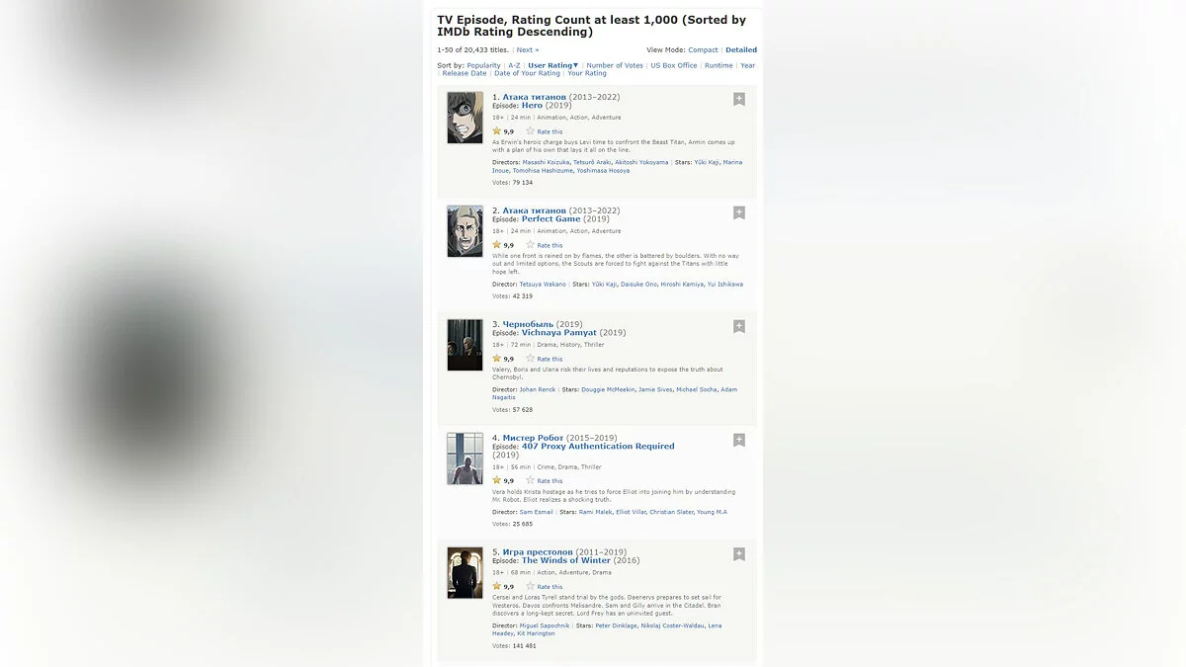Open the Мистер Робот episode poster thumbnail
The height and width of the screenshot is (667, 1186).
[465, 459]
